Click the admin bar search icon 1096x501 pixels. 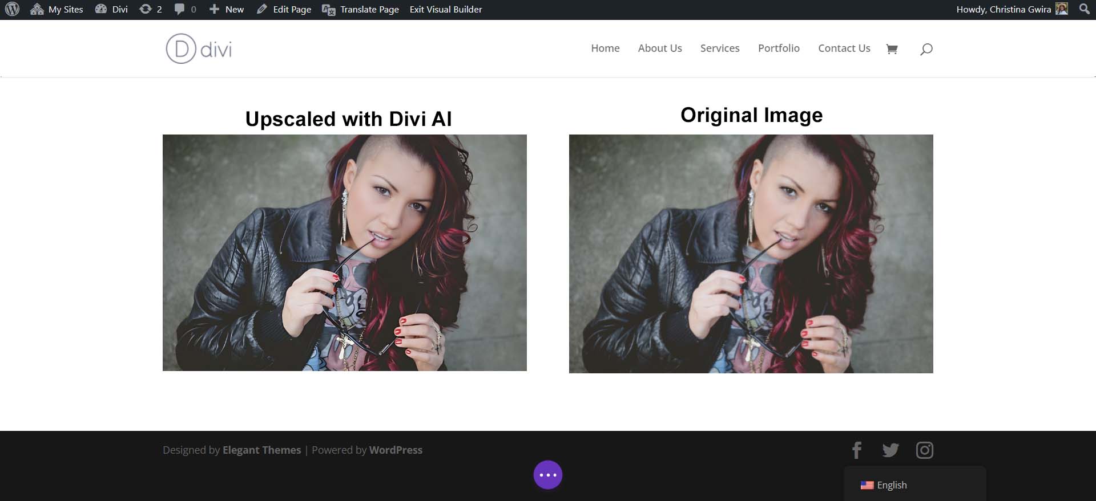tap(1084, 9)
